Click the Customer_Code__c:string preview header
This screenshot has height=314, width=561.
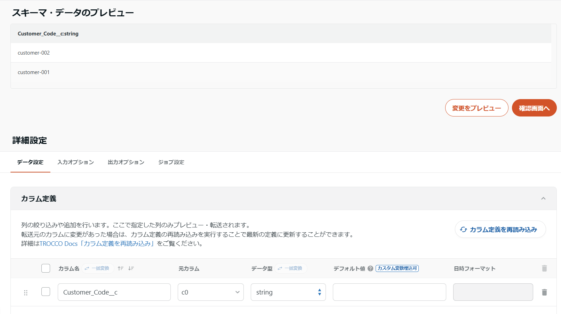(x=281, y=34)
